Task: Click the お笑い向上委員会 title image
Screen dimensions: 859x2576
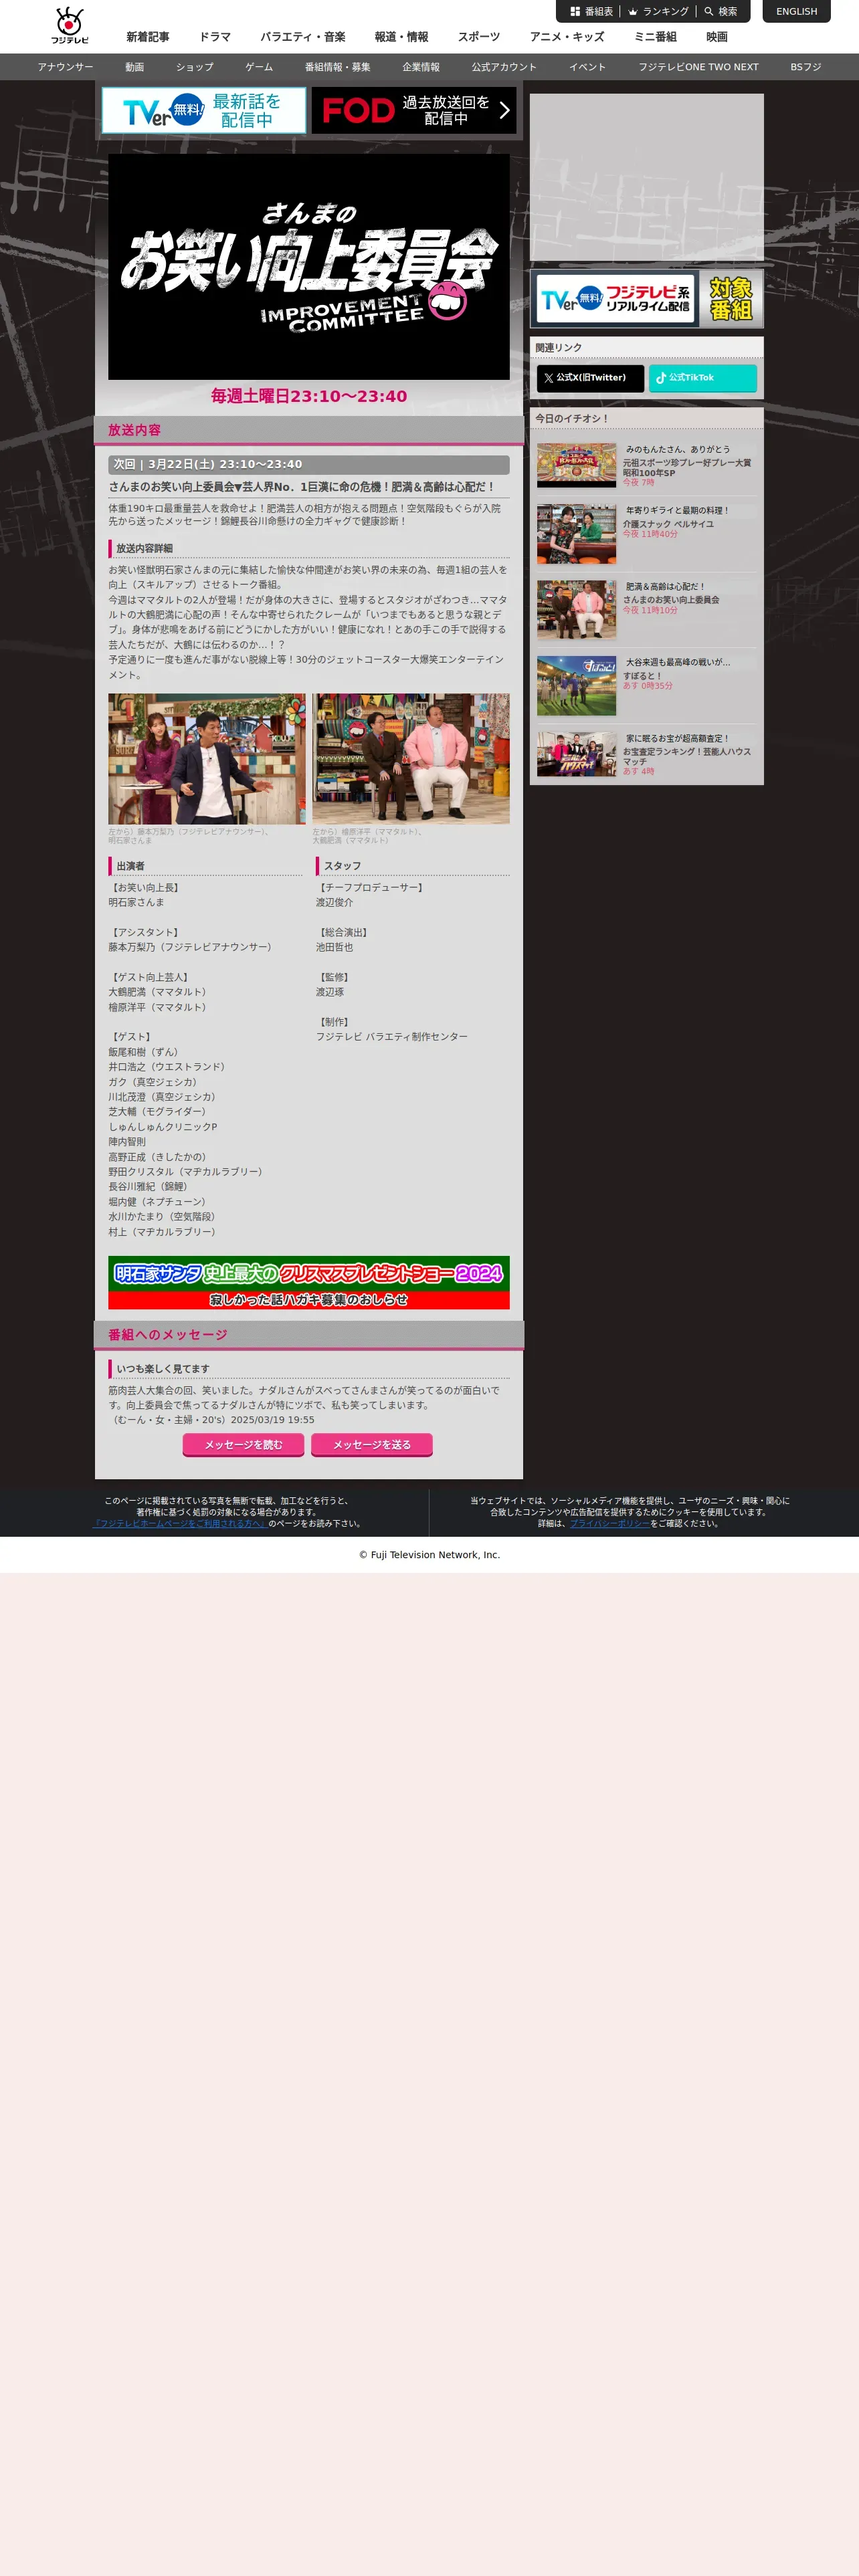Action: 309,267
